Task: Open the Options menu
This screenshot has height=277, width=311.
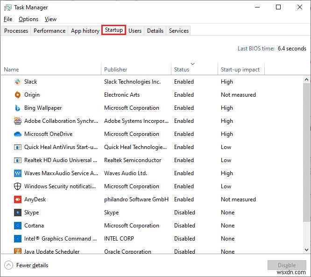Action: 28,19
